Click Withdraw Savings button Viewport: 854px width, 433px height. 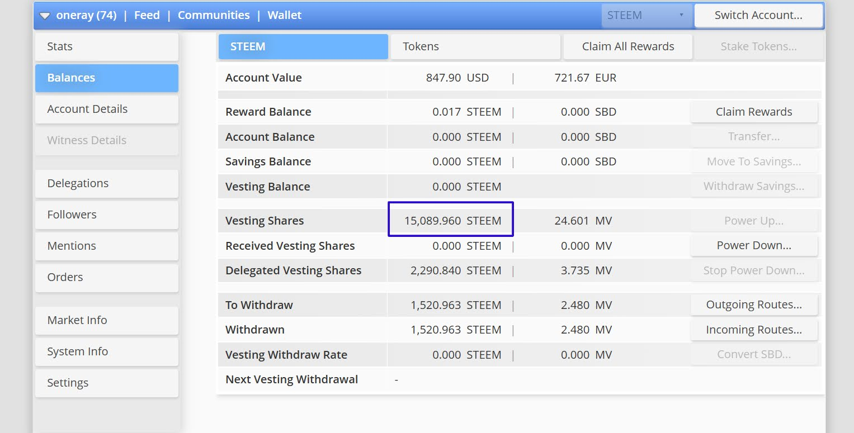(x=754, y=187)
